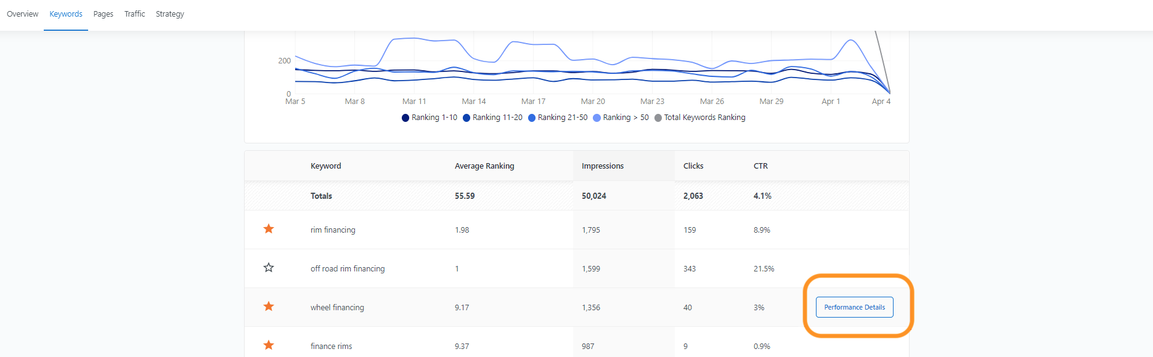Click the Apr 1 chart axis label
Image resolution: width=1153 pixels, height=357 pixels.
point(831,102)
